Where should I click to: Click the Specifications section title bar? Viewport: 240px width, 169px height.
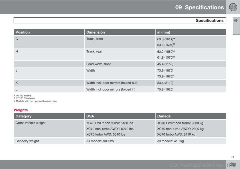click(x=120, y=20)
